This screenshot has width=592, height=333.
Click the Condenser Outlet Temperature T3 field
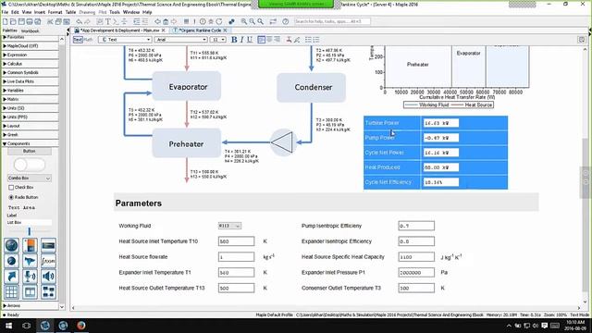(416, 288)
